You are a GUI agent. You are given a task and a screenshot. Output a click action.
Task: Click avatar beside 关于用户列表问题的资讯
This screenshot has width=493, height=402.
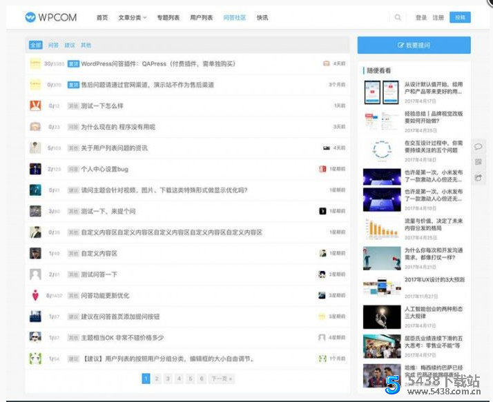point(35,148)
